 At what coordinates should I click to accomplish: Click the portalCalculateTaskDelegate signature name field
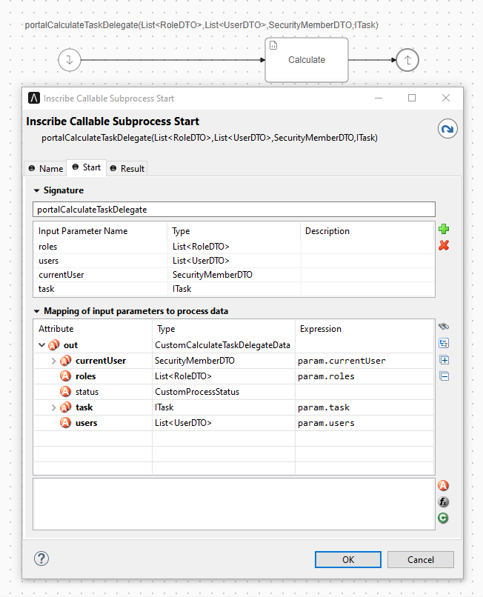tap(234, 210)
